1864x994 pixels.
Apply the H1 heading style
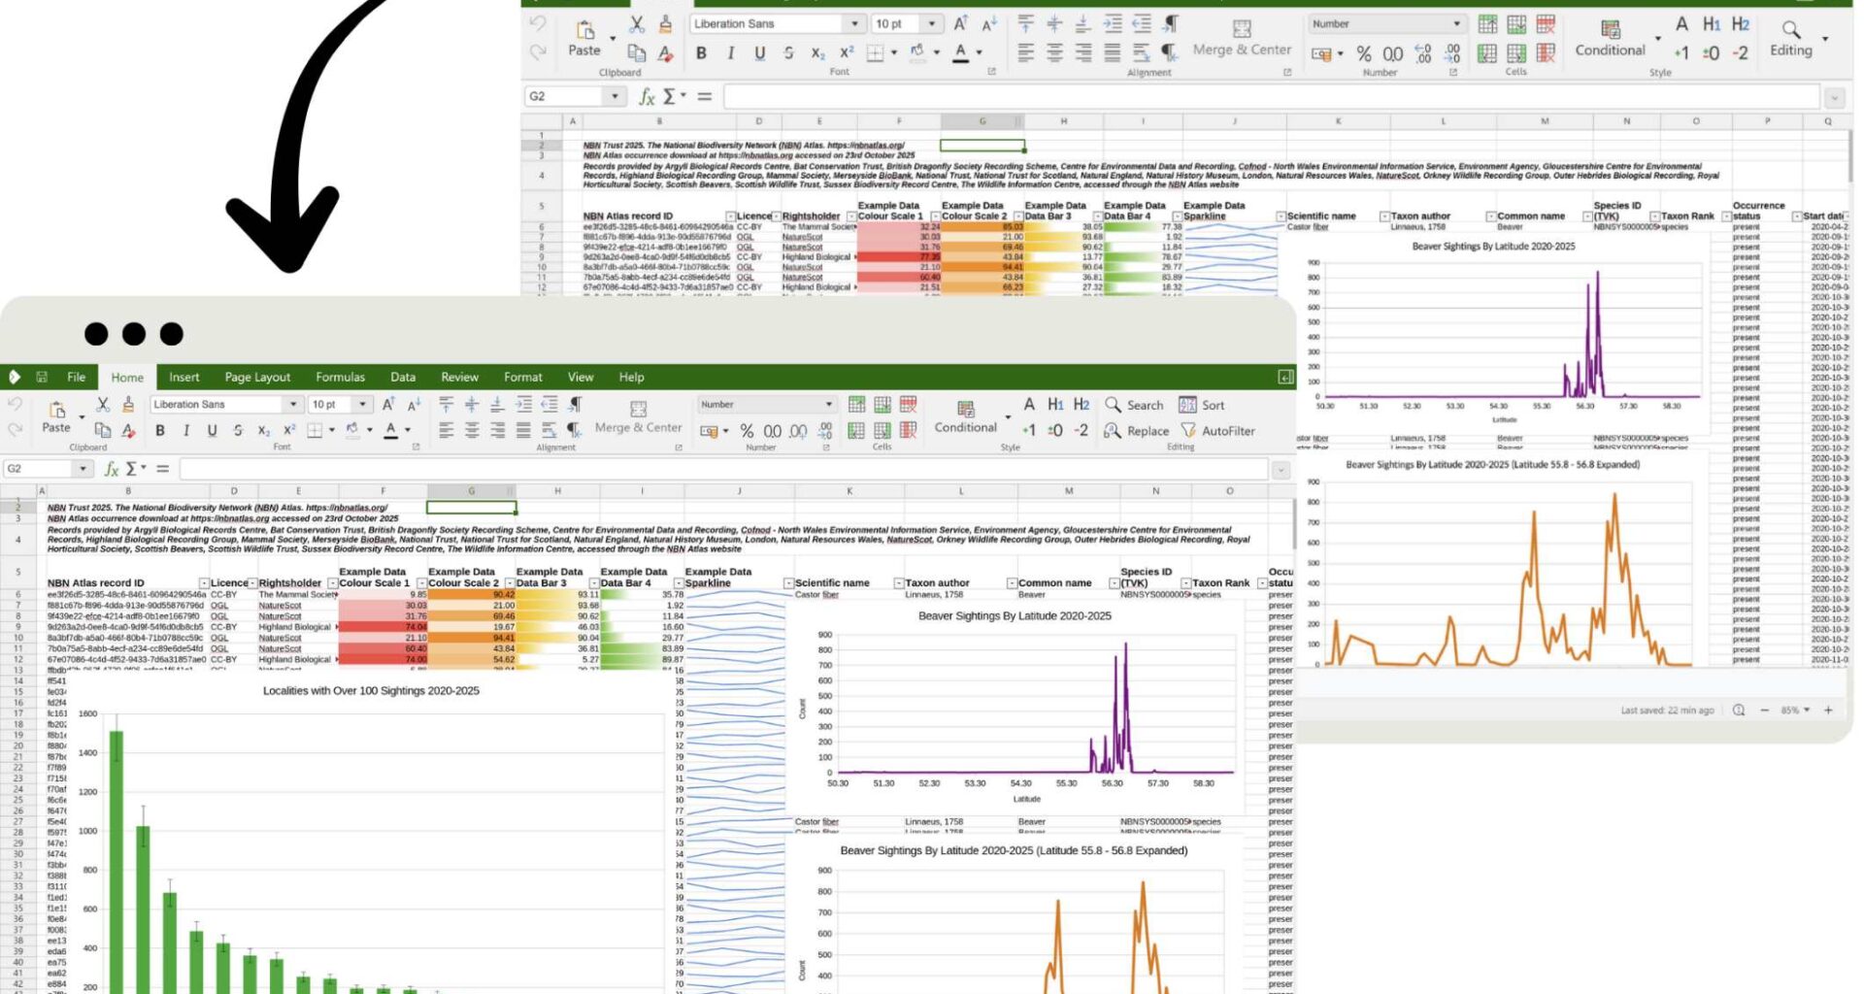point(1056,405)
